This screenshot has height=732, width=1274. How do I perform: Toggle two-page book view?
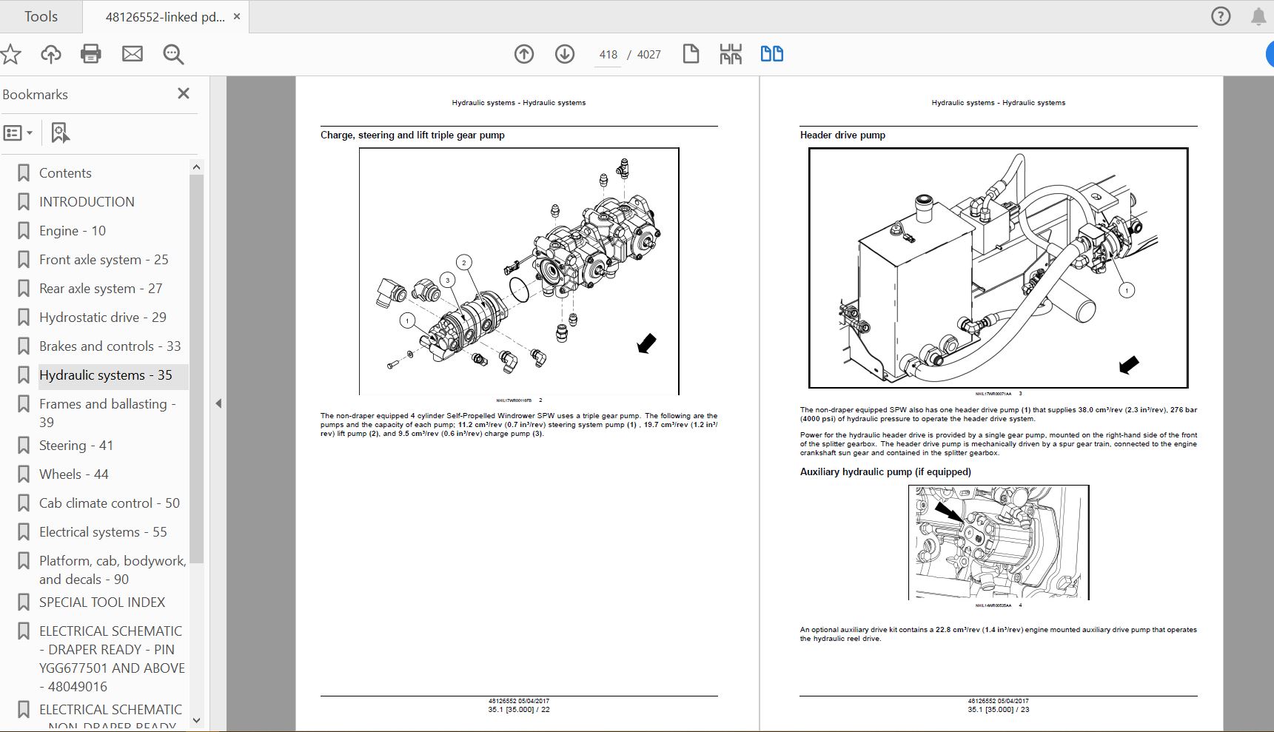(x=771, y=54)
